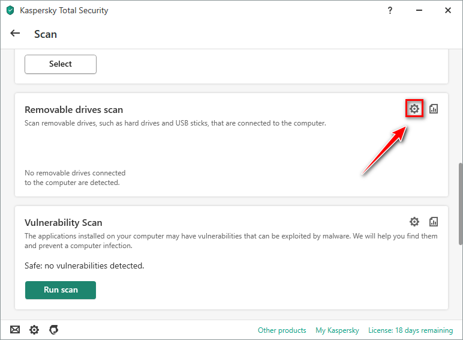The image size is (463, 340).
Task: Minimize the Kaspersky window
Action: (x=419, y=10)
